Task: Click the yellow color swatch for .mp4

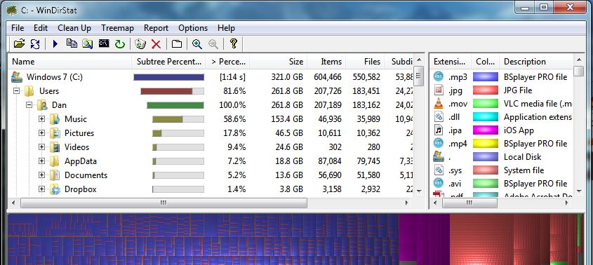Action: pyautogui.click(x=486, y=143)
